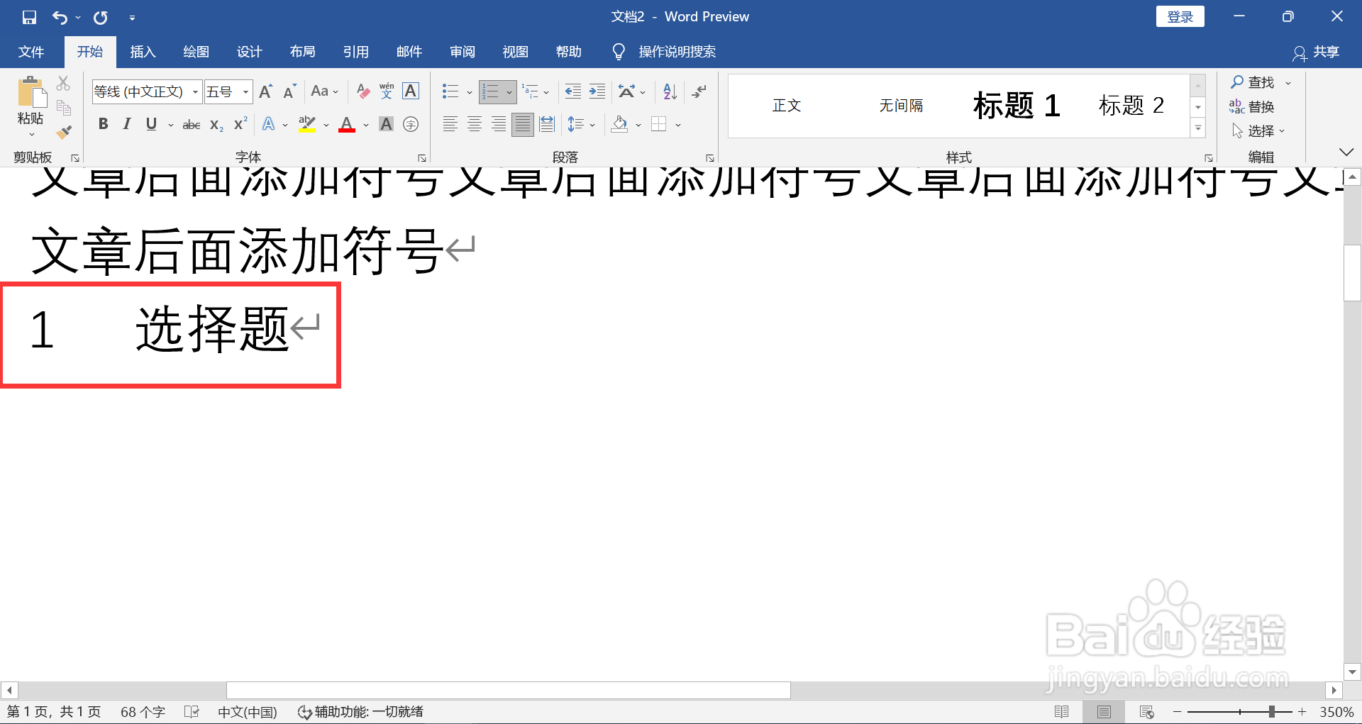Open the Change Case Aa menu

[x=325, y=91]
